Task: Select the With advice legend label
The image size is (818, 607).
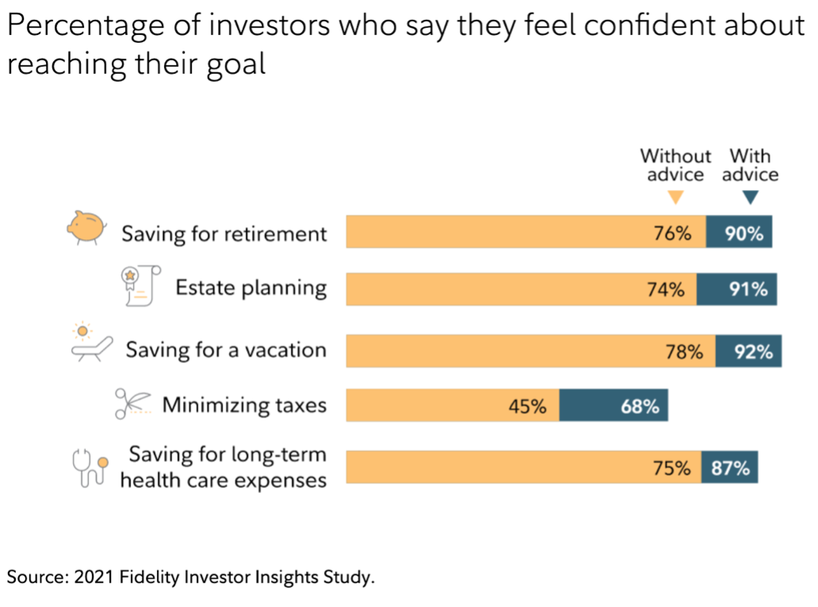Action: click(x=750, y=165)
